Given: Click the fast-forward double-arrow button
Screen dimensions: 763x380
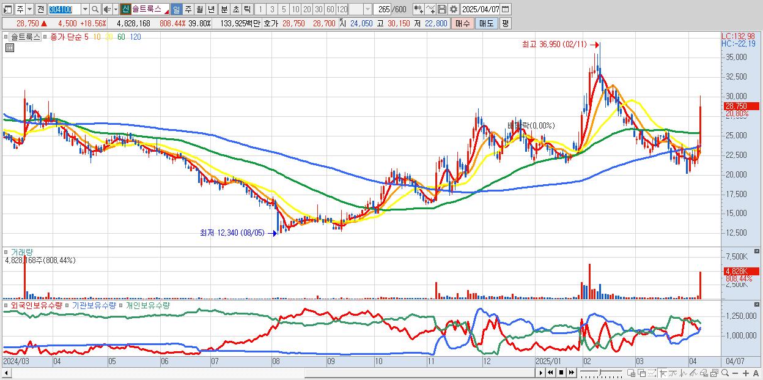Looking at the screenshot, I should point(572,373).
